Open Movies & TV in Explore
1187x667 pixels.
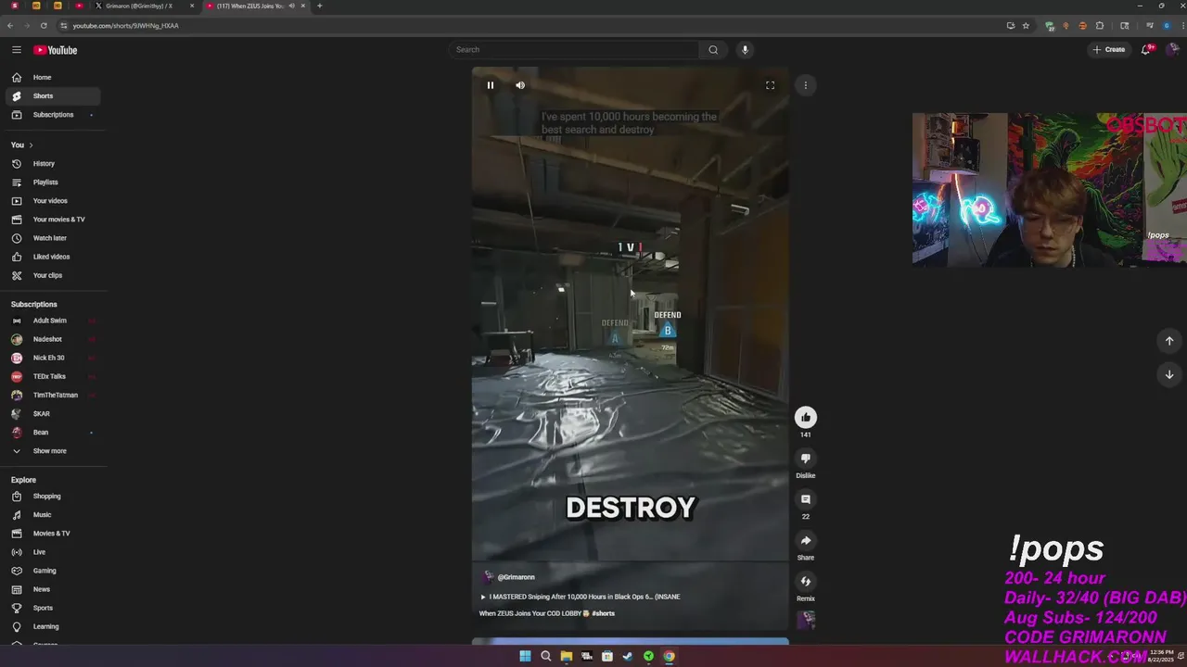pyautogui.click(x=53, y=534)
